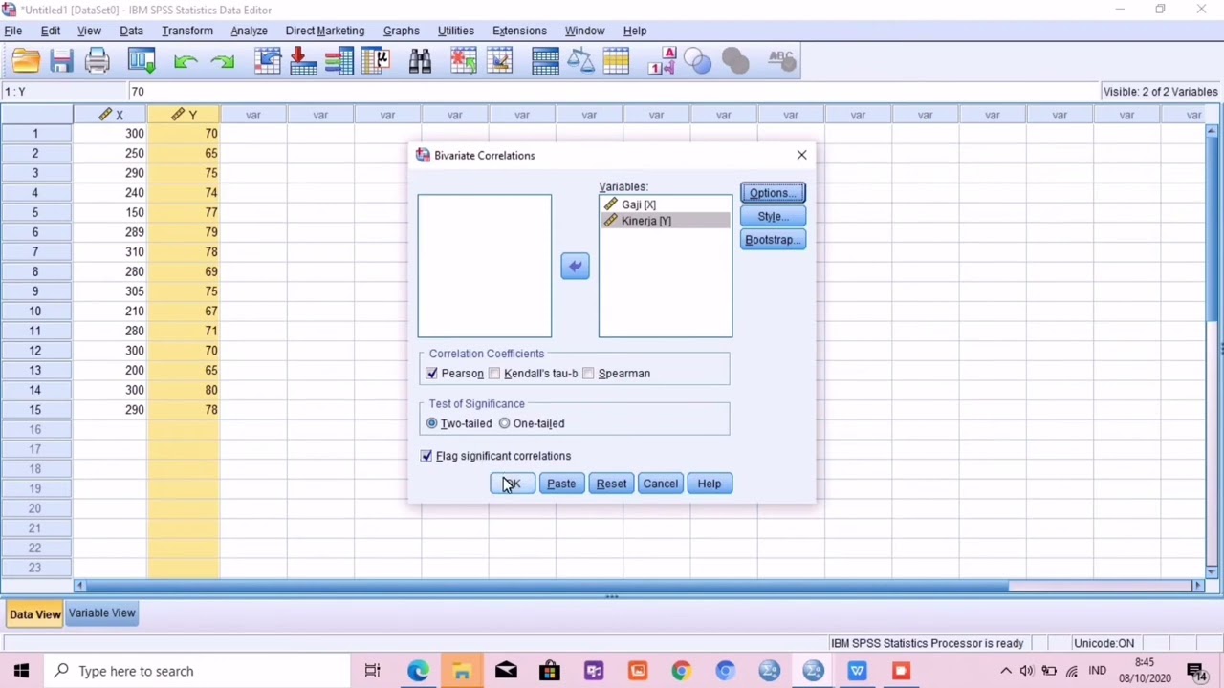Open Microsoft Edge from the taskbar
1224x688 pixels.
point(418,671)
